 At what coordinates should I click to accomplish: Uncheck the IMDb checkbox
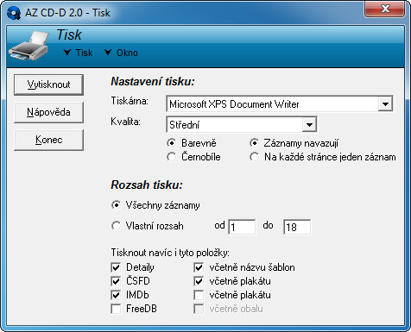(x=116, y=295)
